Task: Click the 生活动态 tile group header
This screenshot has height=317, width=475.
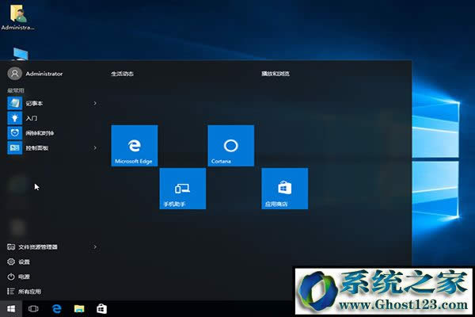Action: coord(122,74)
